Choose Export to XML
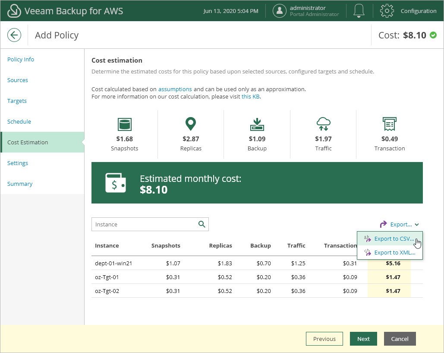The width and height of the screenshot is (444, 353). [390, 252]
